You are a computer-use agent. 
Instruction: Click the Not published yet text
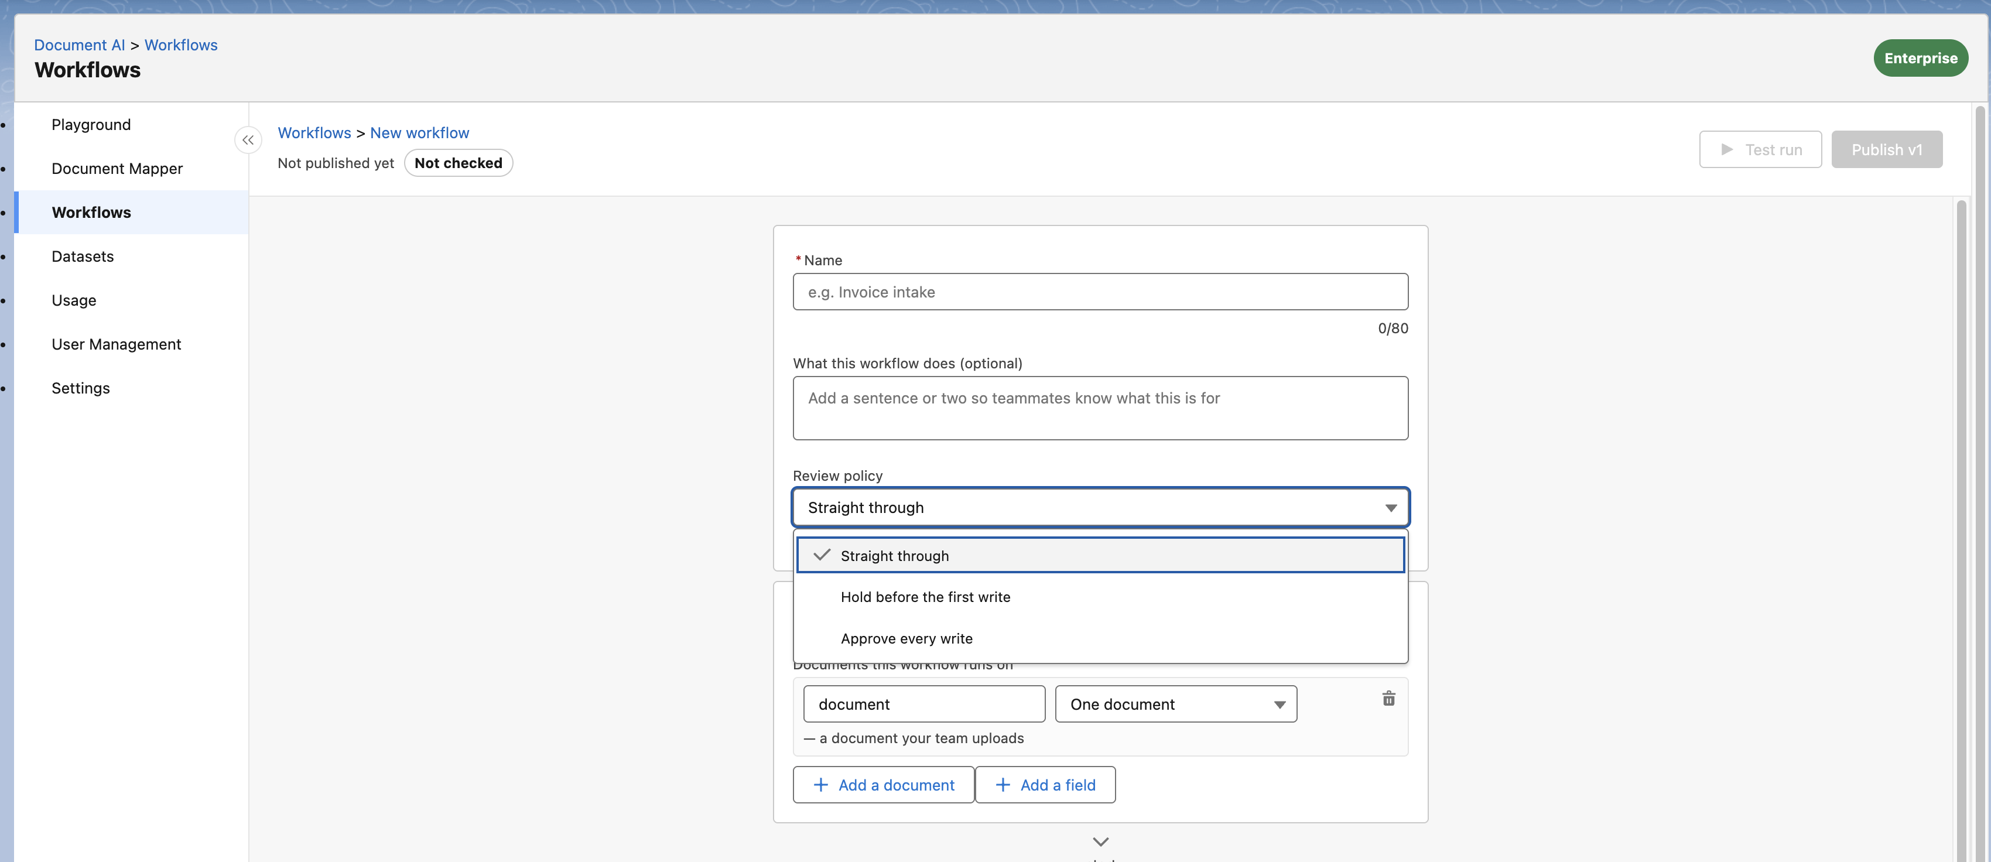pyautogui.click(x=336, y=163)
